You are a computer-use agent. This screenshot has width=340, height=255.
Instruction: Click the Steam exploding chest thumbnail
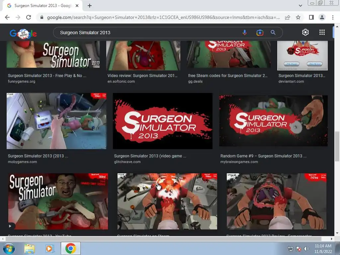point(167,201)
